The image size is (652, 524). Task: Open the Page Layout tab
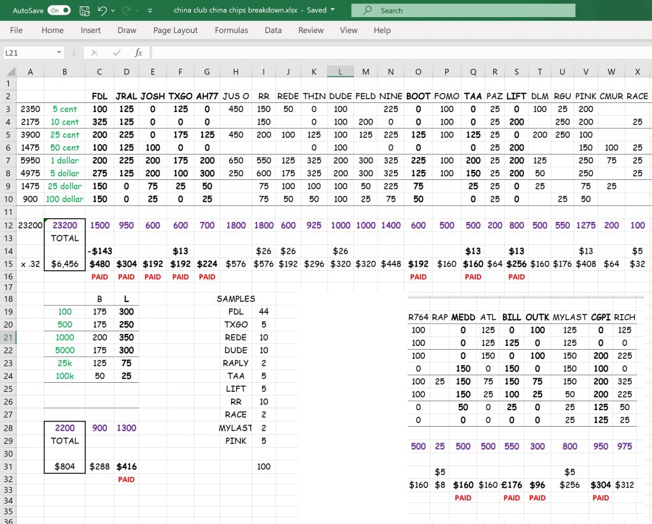(x=175, y=30)
